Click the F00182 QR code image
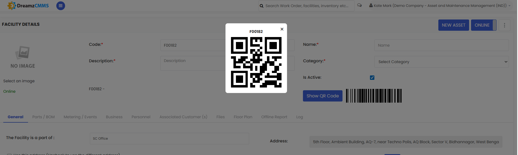 (256, 62)
